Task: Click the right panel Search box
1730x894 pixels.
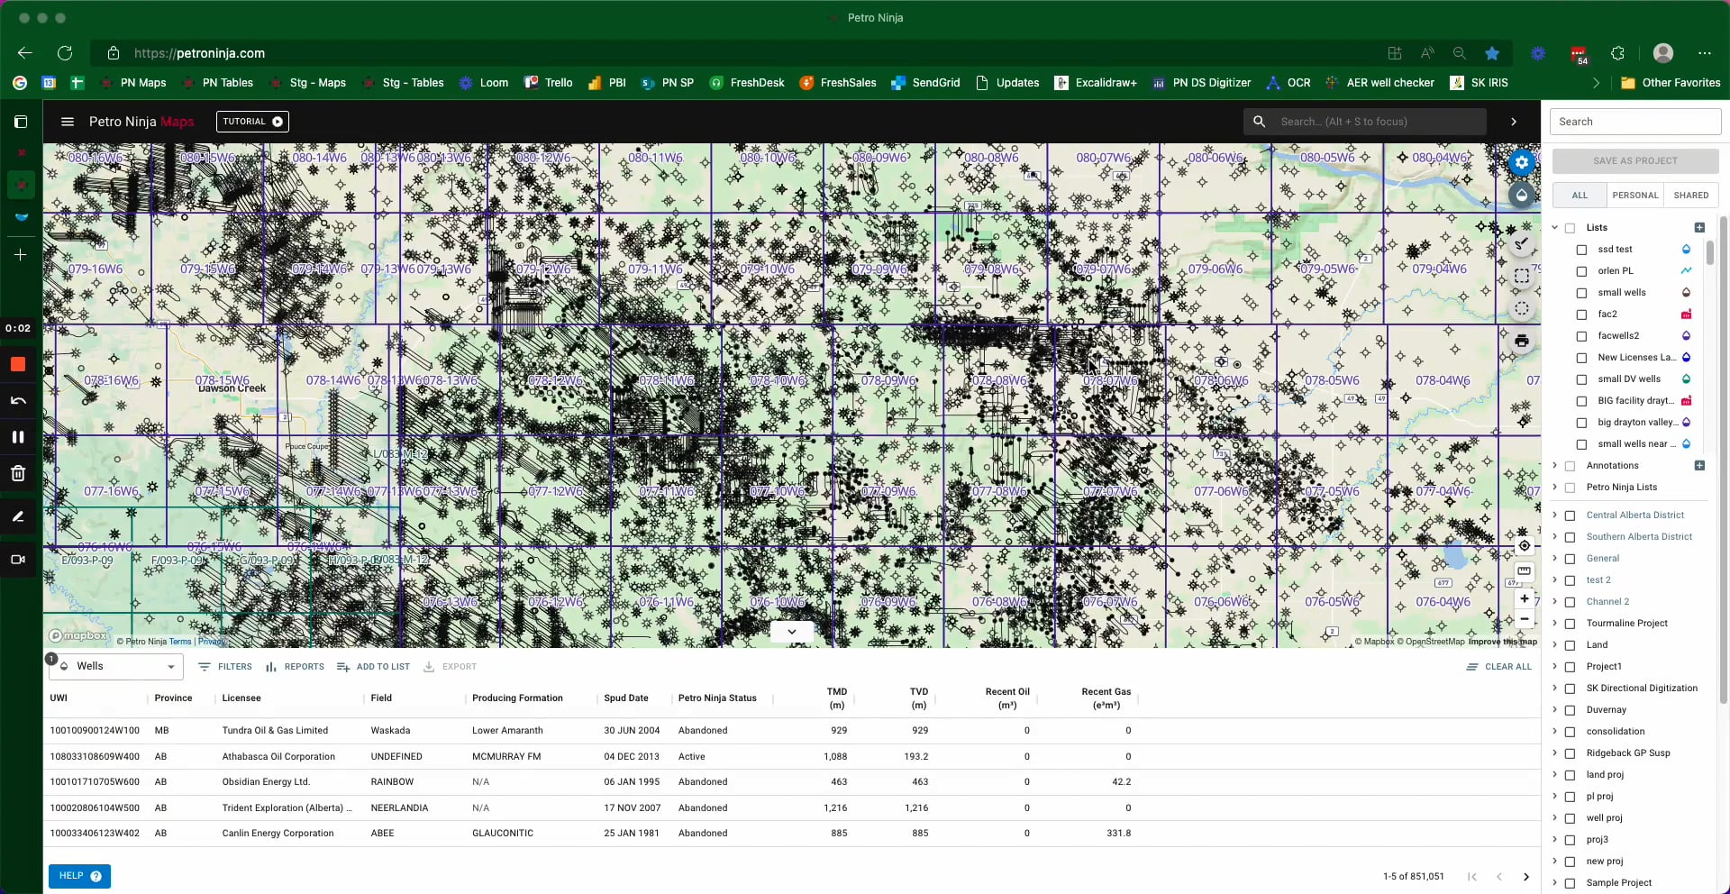Action: [1635, 122]
